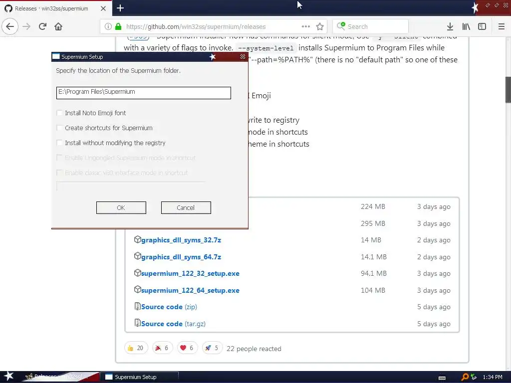The image size is (511, 383).
Task: Cancel the Supermium Setup dialog
Action: pos(186,208)
